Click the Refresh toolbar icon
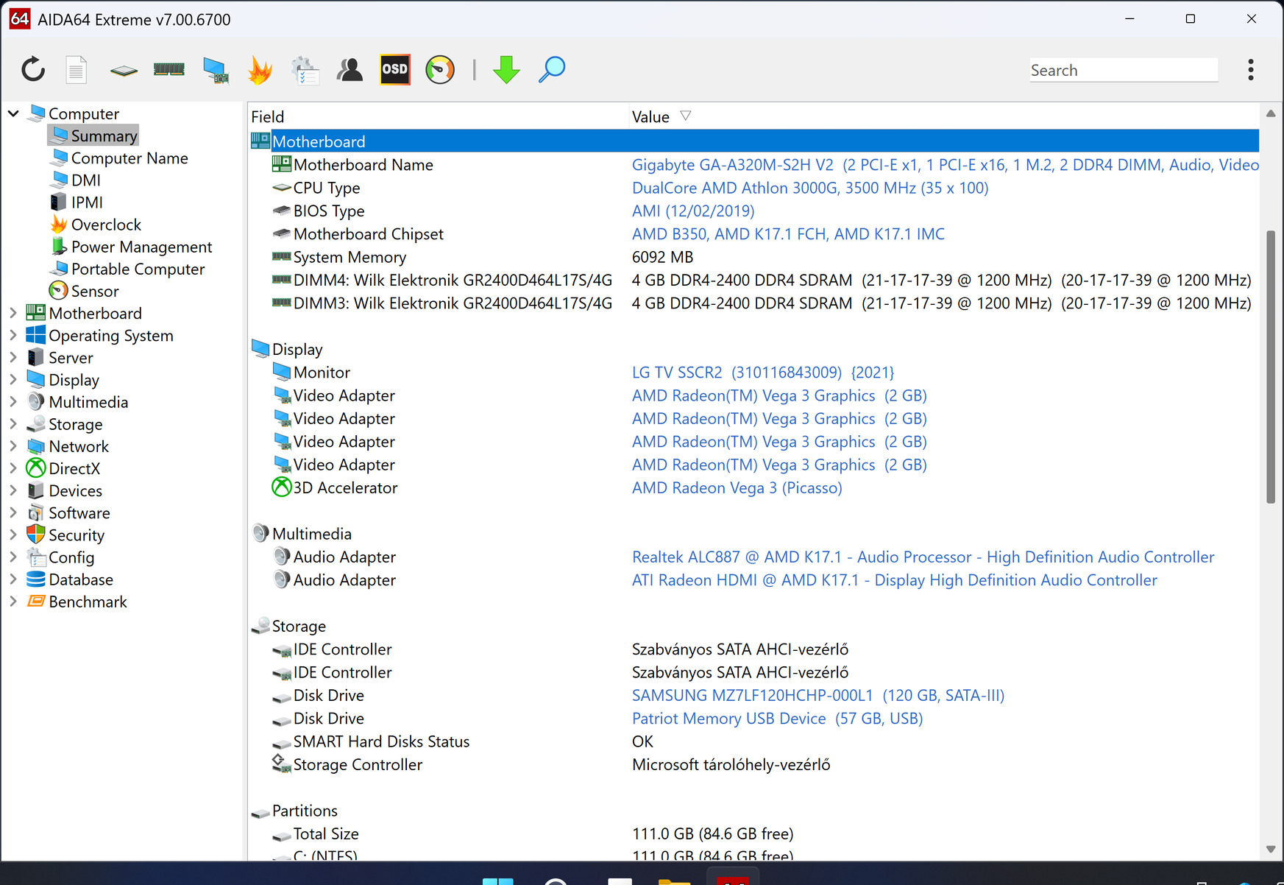The height and width of the screenshot is (885, 1284). click(34, 70)
